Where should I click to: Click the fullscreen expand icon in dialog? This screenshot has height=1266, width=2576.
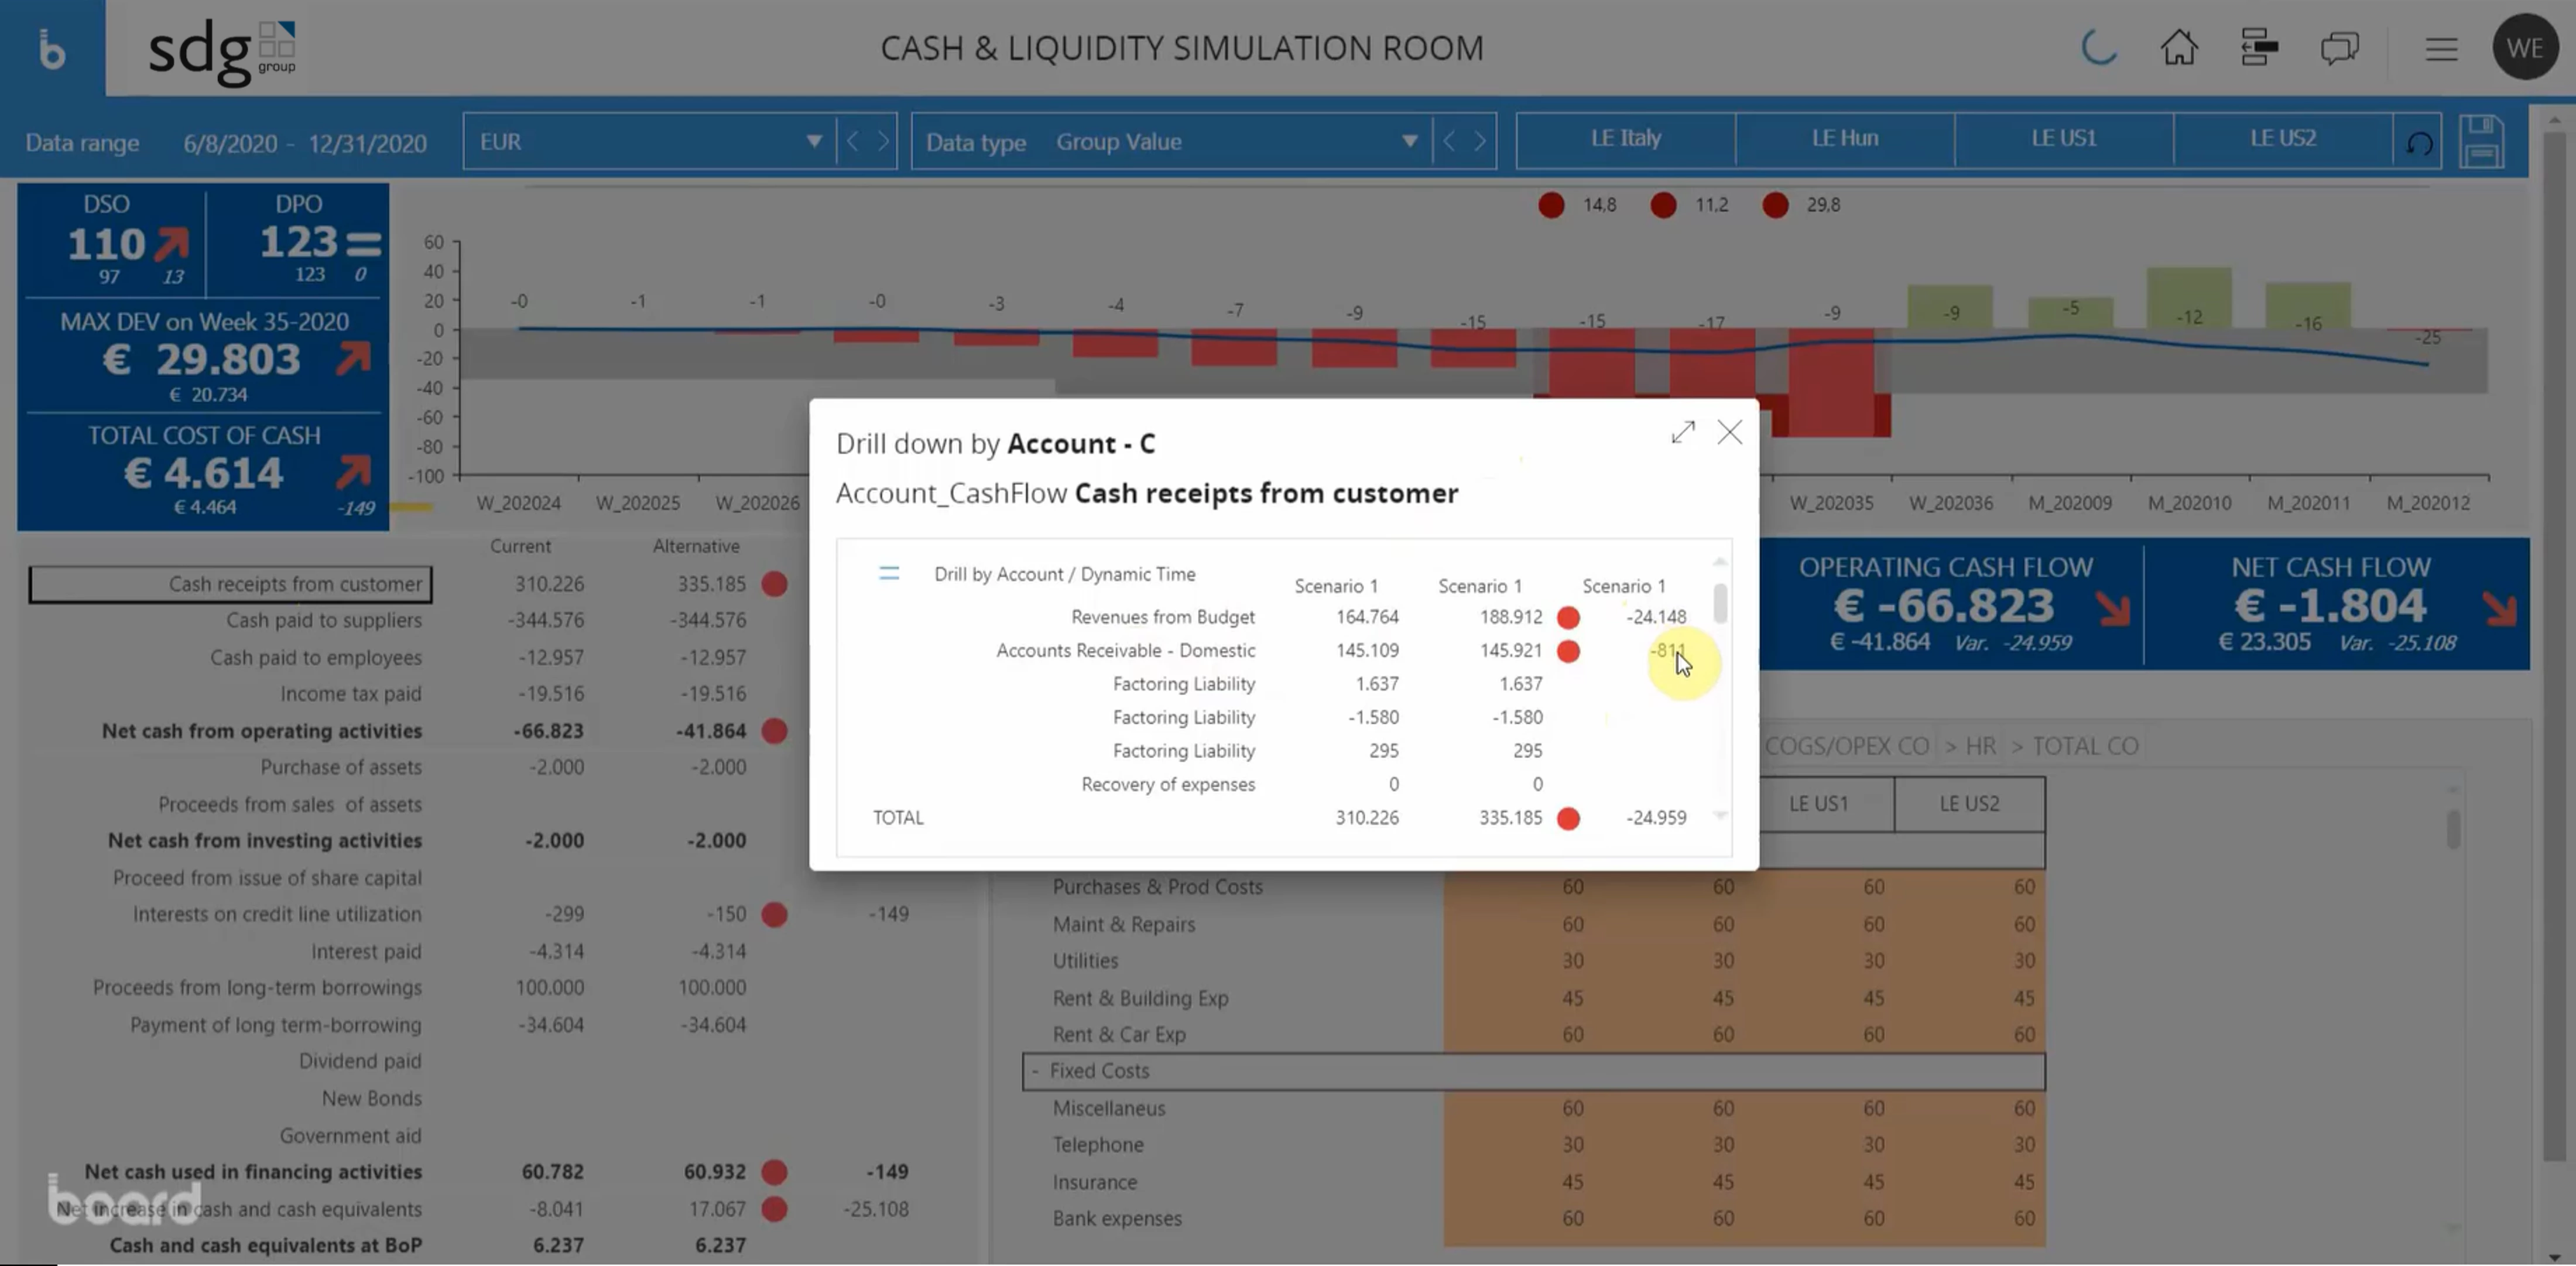click(x=1684, y=431)
